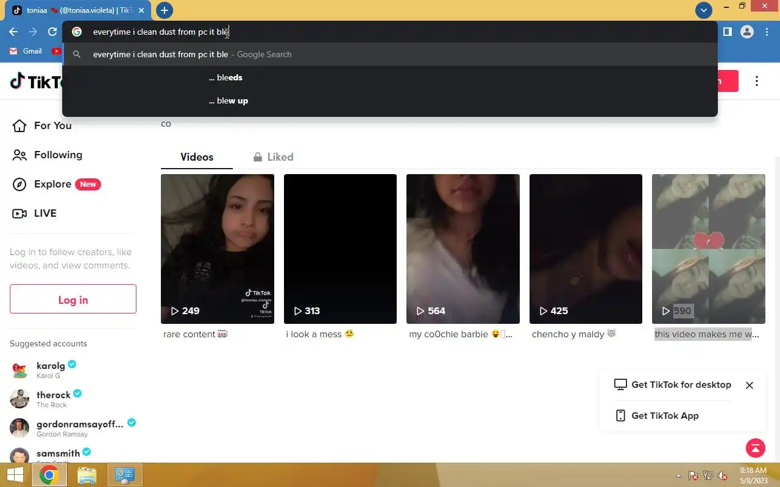Switch to the Videos tab
Image resolution: width=780 pixels, height=487 pixels.
click(197, 157)
